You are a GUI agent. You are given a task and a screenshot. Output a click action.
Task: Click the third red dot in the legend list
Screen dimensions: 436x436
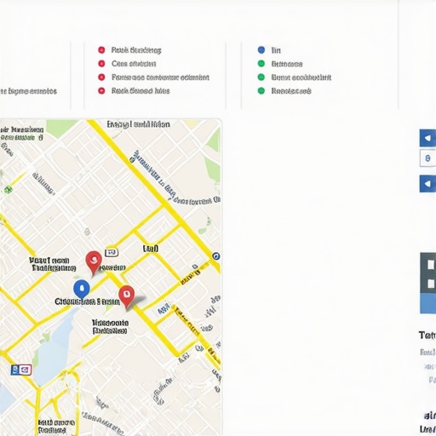101,77
